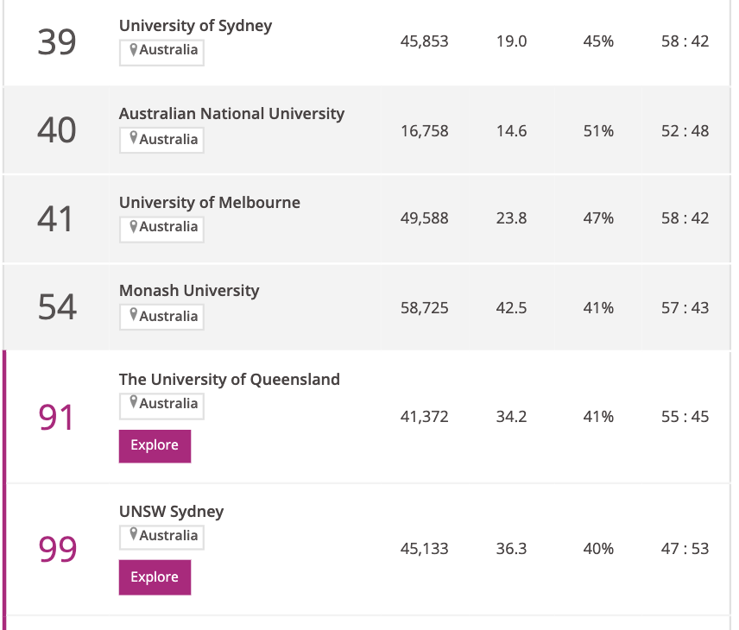Click Monash University's student count 58,725
739x630 pixels.
[425, 308]
